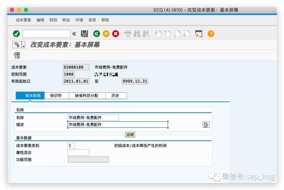Switch to the 缺省科目分配 tab
The image size is (284, 190).
coord(87,96)
